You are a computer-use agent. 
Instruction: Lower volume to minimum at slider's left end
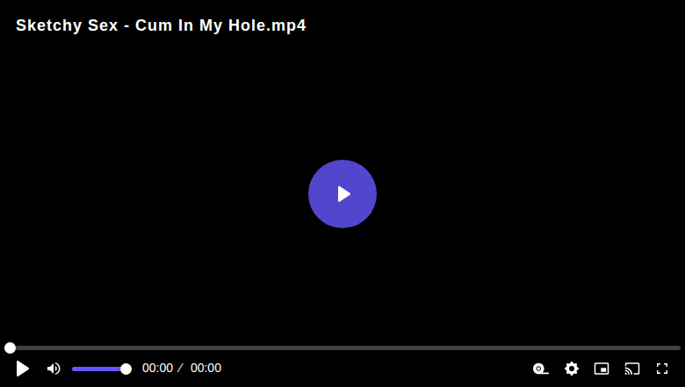(74, 369)
